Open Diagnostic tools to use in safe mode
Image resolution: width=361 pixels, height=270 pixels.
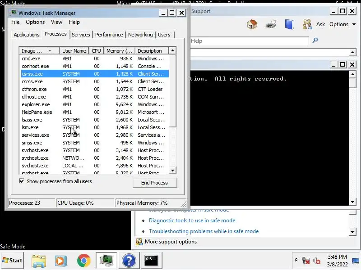192,220
